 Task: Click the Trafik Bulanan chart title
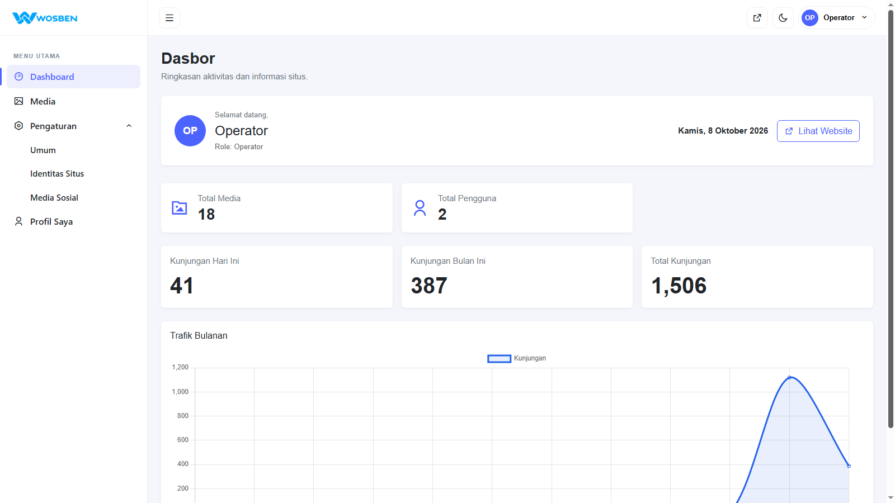tap(199, 336)
